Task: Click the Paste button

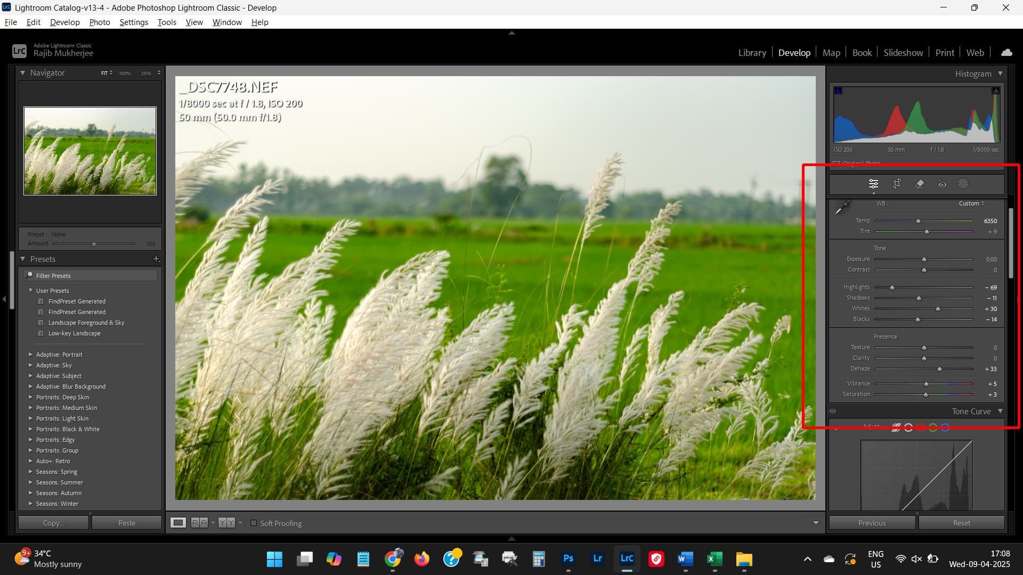Action: [x=127, y=523]
